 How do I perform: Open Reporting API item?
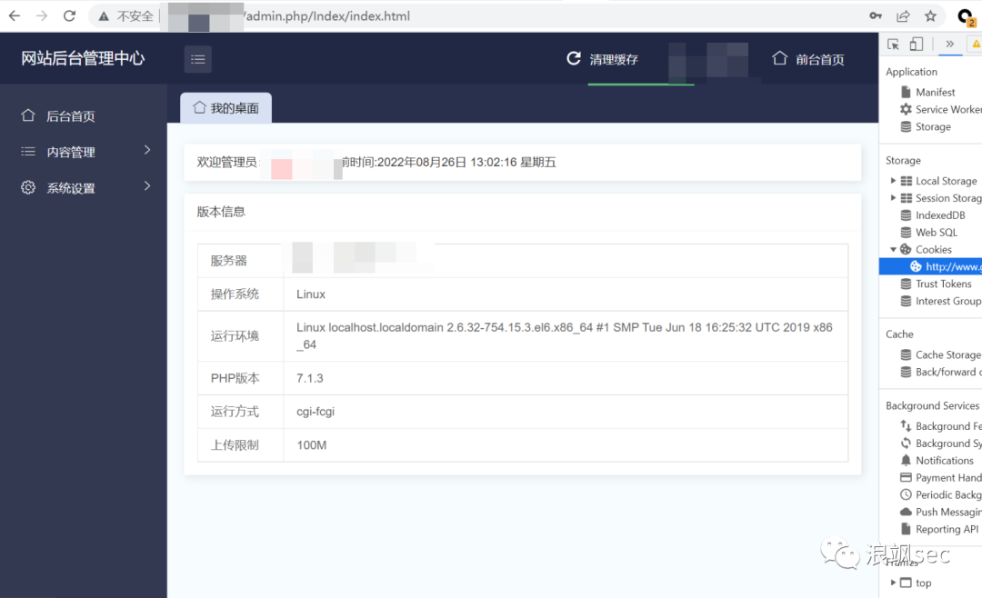938,529
